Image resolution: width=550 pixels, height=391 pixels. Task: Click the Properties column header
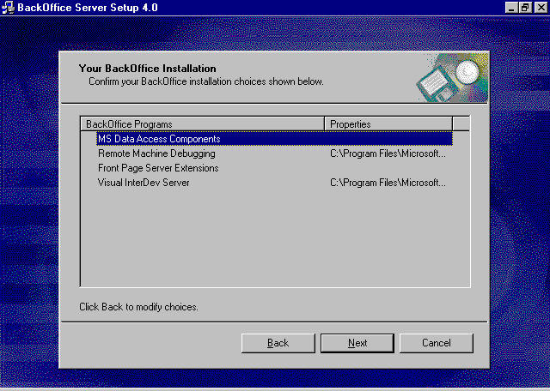coord(388,124)
